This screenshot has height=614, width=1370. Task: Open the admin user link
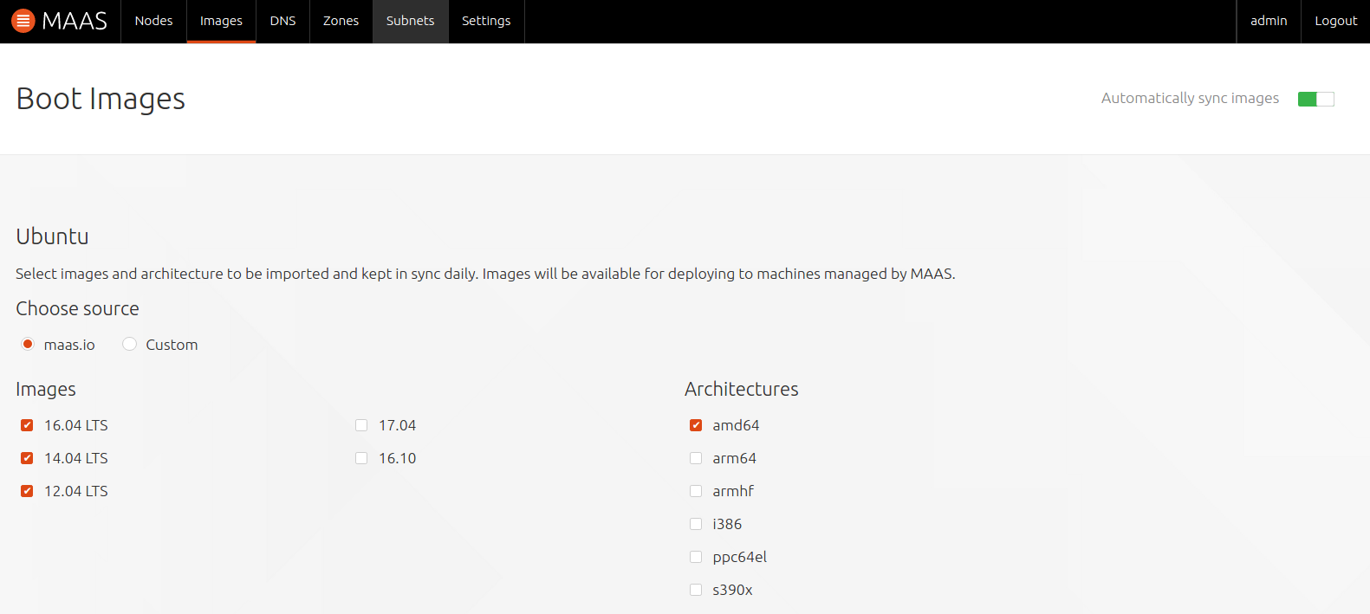pyautogui.click(x=1269, y=21)
